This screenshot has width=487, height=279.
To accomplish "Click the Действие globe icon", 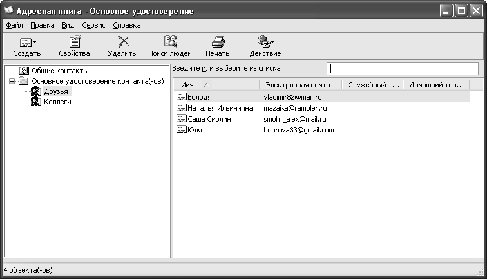I will point(263,42).
